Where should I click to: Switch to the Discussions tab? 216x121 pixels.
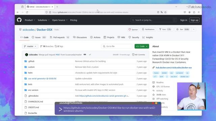coord(80,37)
